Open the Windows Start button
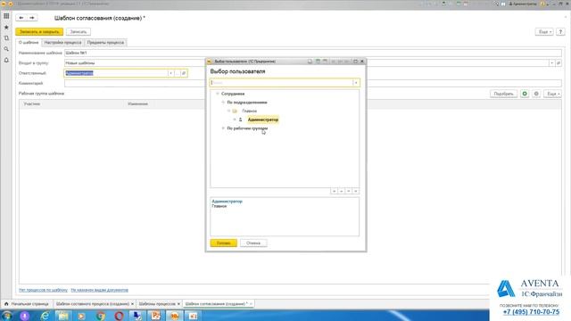571x321 pixels. (x=6, y=316)
